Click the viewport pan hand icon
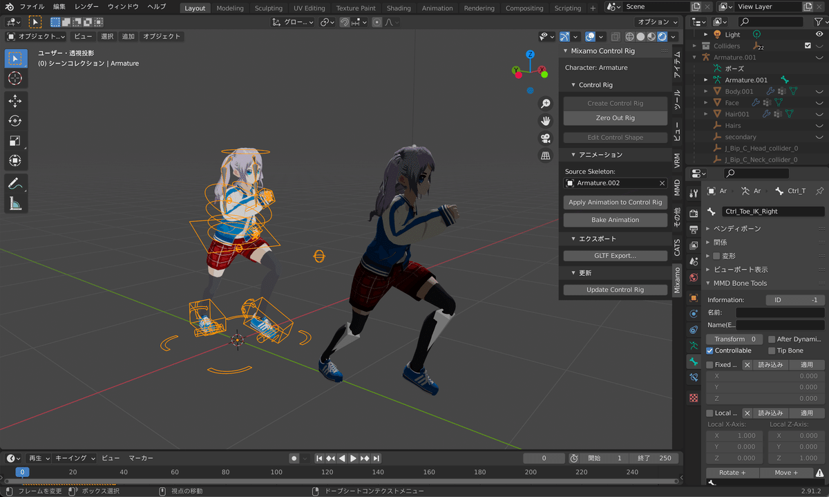The width and height of the screenshot is (829, 497). click(x=546, y=121)
